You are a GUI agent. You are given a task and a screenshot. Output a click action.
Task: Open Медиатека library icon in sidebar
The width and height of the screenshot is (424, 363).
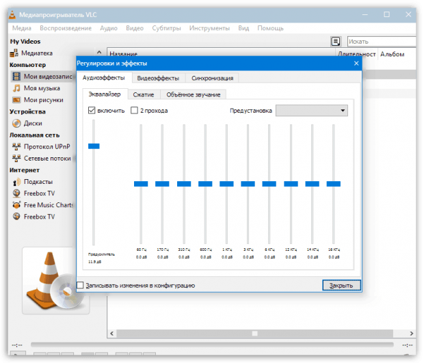[x=14, y=53]
